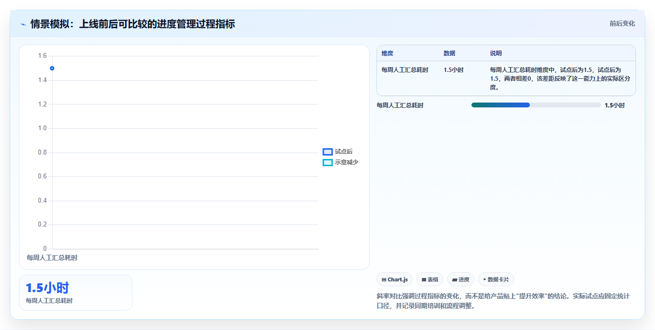Screen dimensions: 655x330
Task: Toggle the 示意减少 legend entry in the chart
Action: pyautogui.click(x=340, y=162)
